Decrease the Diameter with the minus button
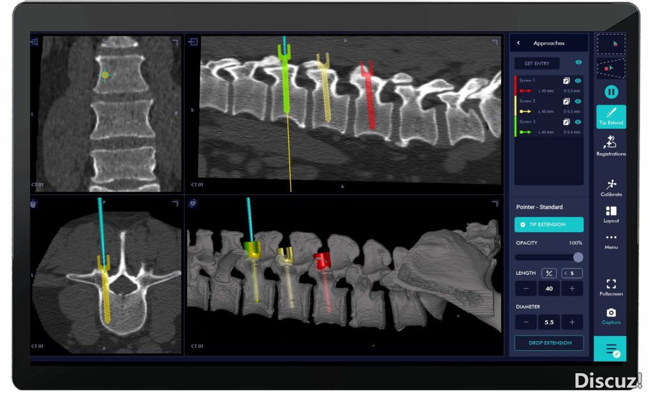653x396 pixels. tap(526, 322)
